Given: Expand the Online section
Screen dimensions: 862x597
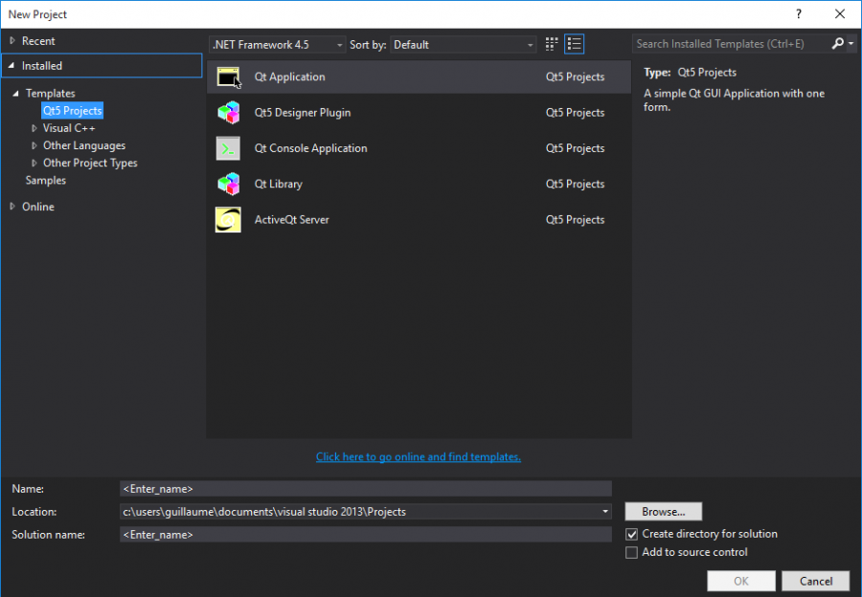Looking at the screenshot, I should pyautogui.click(x=12, y=207).
